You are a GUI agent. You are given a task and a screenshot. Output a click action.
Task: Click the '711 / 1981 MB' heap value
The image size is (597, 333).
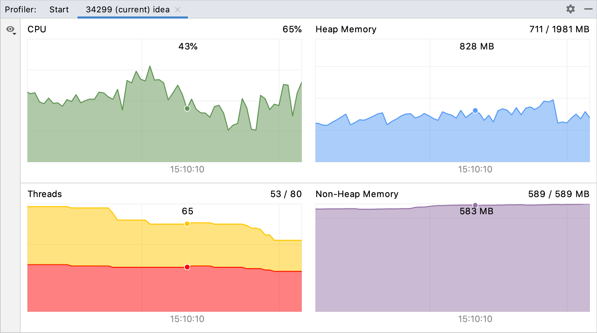point(559,29)
